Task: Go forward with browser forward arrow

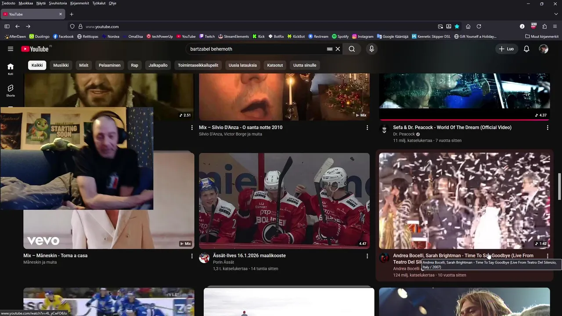Action: pyautogui.click(x=28, y=26)
